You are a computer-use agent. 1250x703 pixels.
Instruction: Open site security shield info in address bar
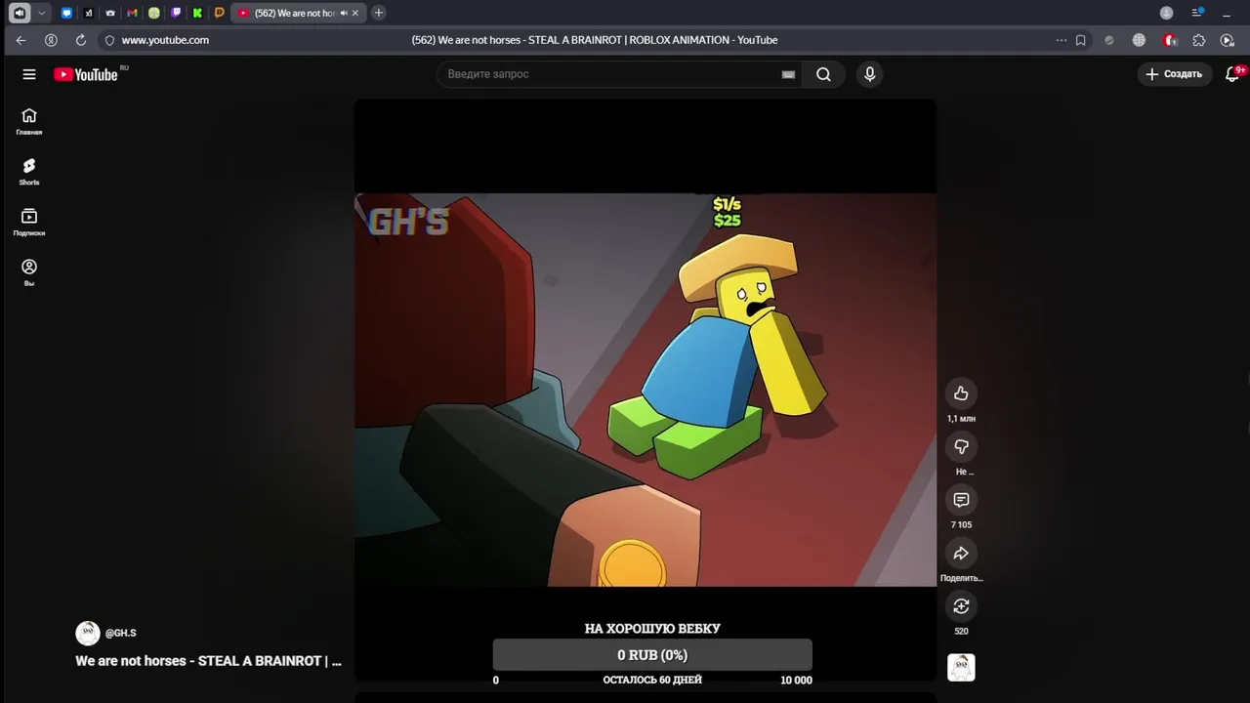tap(109, 40)
